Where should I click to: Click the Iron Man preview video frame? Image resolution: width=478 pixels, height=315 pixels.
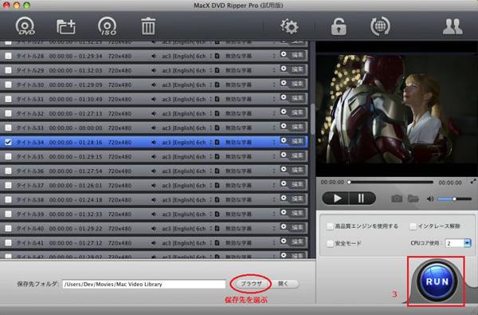pyautogui.click(x=397, y=109)
